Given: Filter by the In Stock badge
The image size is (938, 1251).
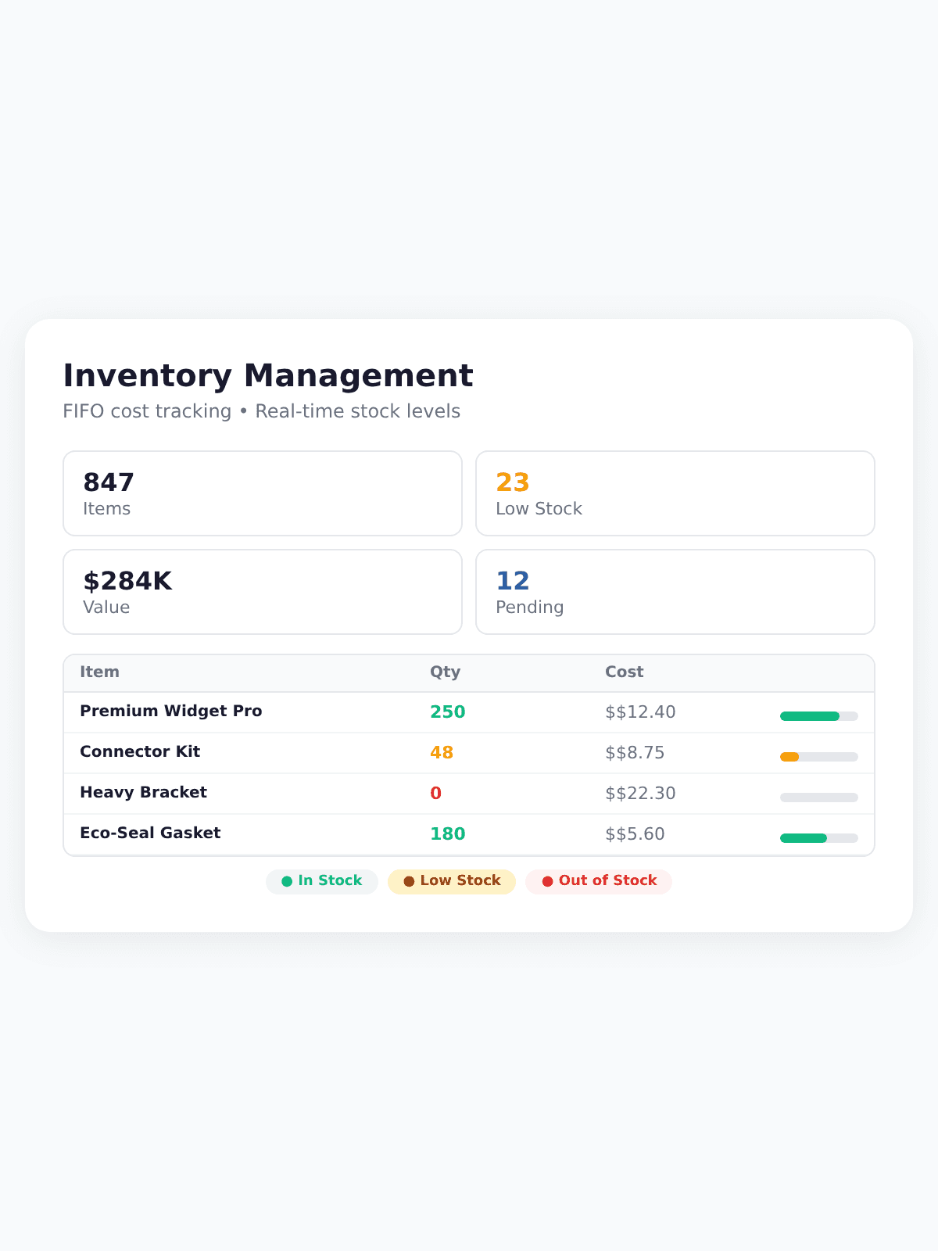Looking at the screenshot, I should click(x=322, y=881).
